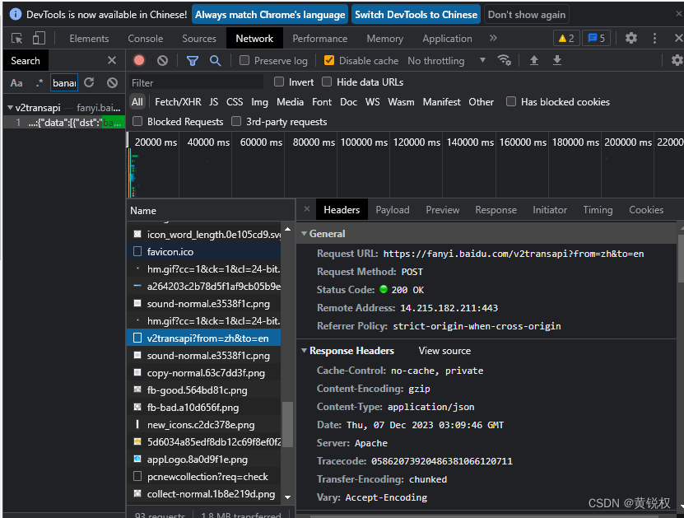
Task: Switch to the Elements tab
Action: (89, 39)
